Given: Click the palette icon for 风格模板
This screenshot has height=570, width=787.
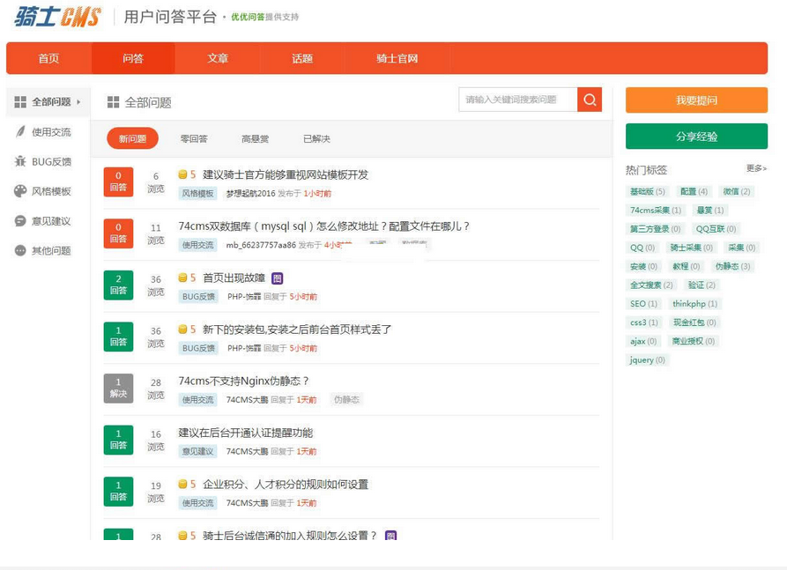Looking at the screenshot, I should click(20, 191).
